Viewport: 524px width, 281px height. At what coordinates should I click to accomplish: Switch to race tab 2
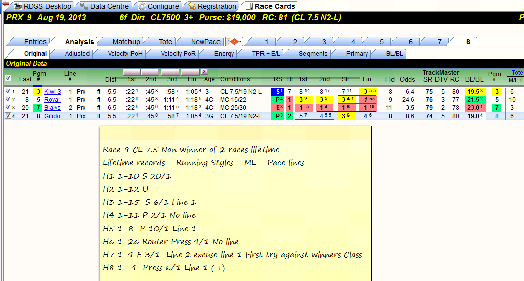click(x=295, y=42)
